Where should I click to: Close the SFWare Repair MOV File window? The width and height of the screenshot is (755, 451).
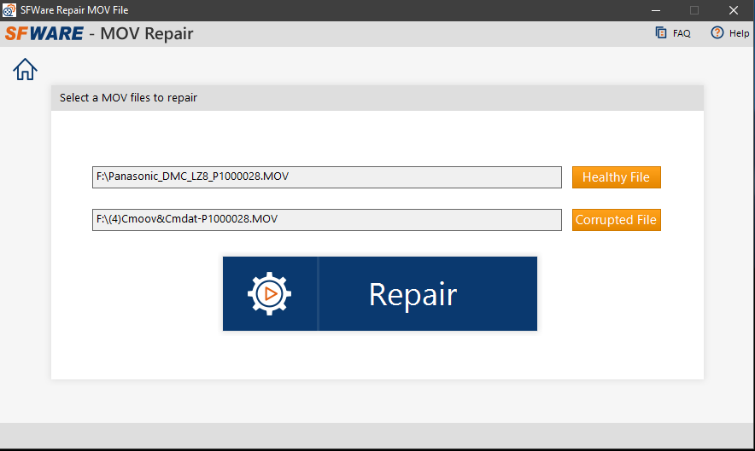tap(733, 10)
